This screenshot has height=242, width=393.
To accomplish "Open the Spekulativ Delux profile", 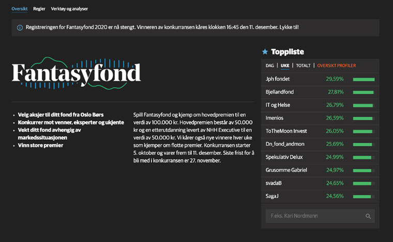I will pyautogui.click(x=284, y=157).
